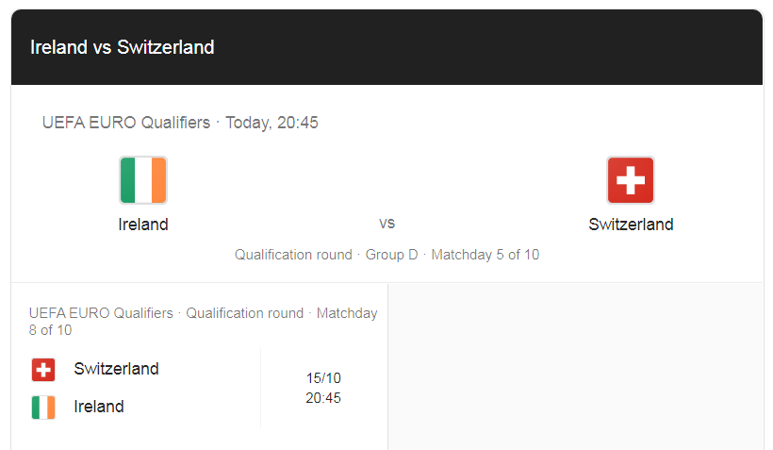The width and height of the screenshot is (773, 450).
Task: Select Ireland in the Matchday 8 fixture
Action: click(x=99, y=407)
